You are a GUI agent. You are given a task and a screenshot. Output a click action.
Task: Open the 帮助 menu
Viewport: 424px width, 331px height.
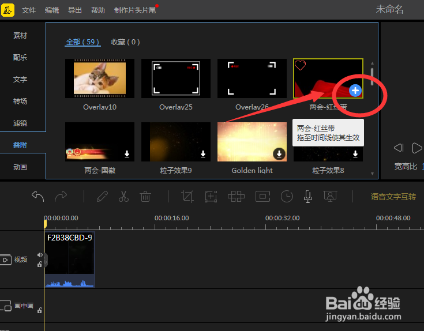coord(98,10)
